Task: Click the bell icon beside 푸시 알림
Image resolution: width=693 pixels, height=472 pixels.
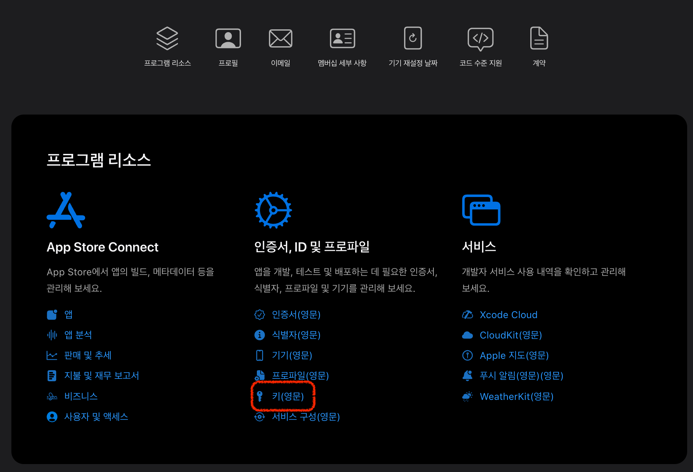Action: pos(468,375)
